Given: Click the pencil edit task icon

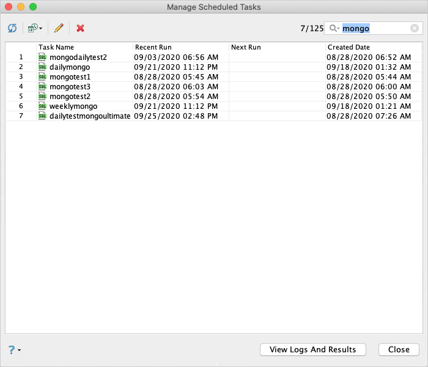Looking at the screenshot, I should (59, 28).
